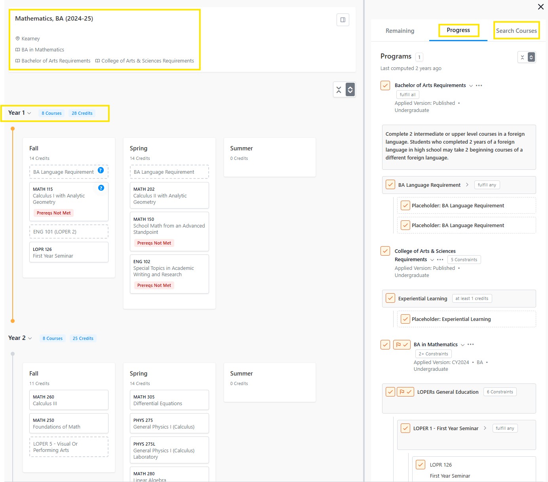Click flag status icon on LOPERs General Education

[x=405, y=392]
